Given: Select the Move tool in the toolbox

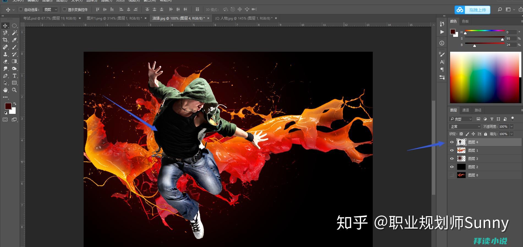Looking at the screenshot, I should [5, 26].
